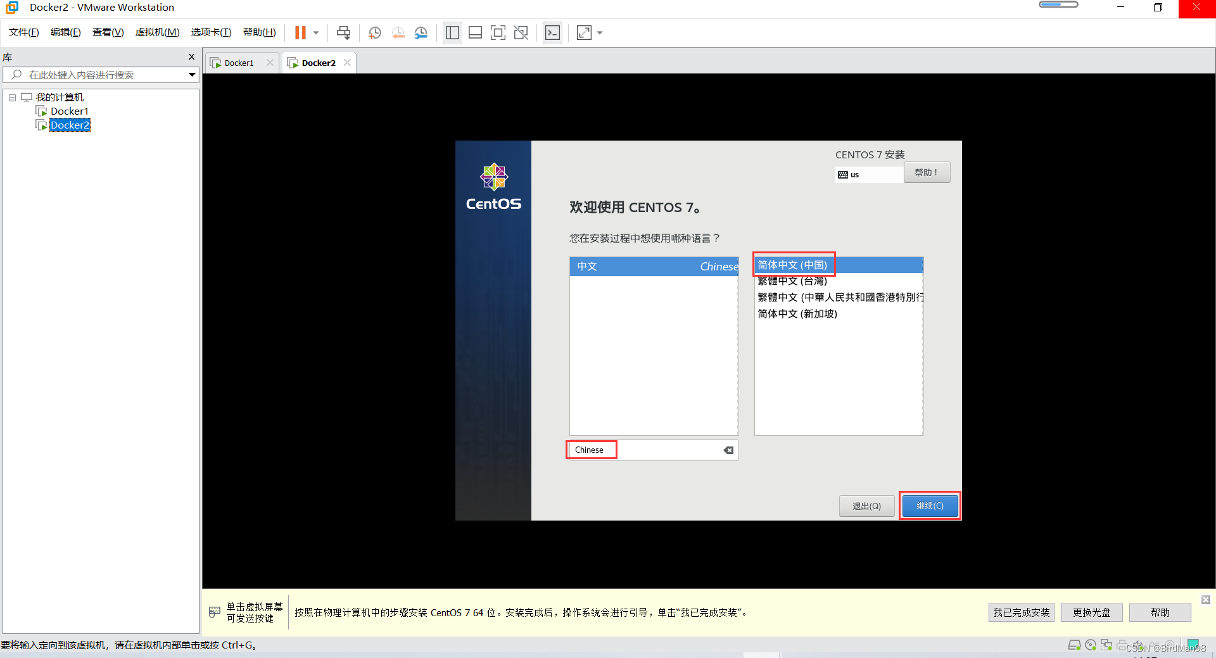Open the 文件(F) menu

pos(24,32)
